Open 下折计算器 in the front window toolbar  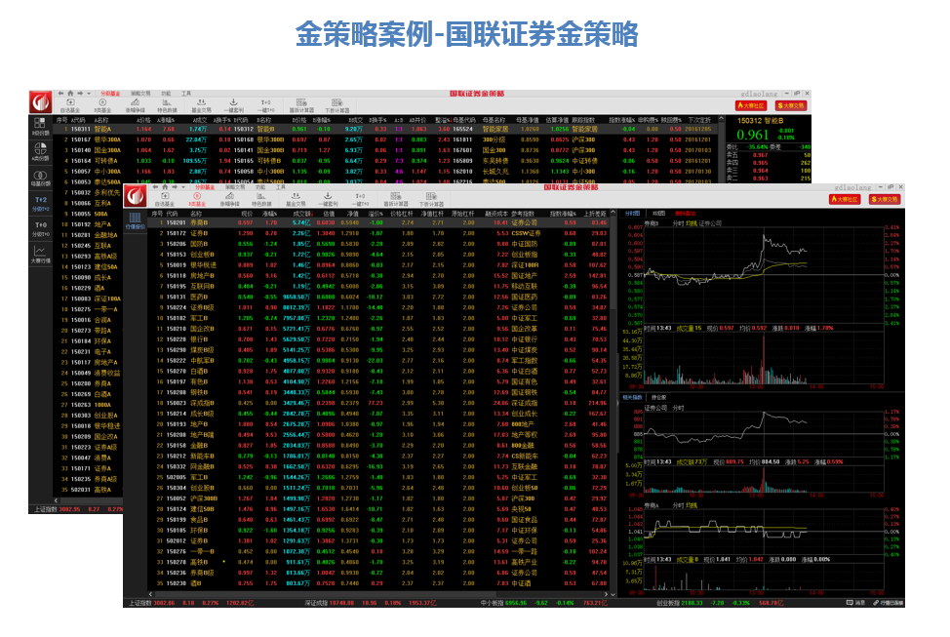pyautogui.click(x=431, y=199)
